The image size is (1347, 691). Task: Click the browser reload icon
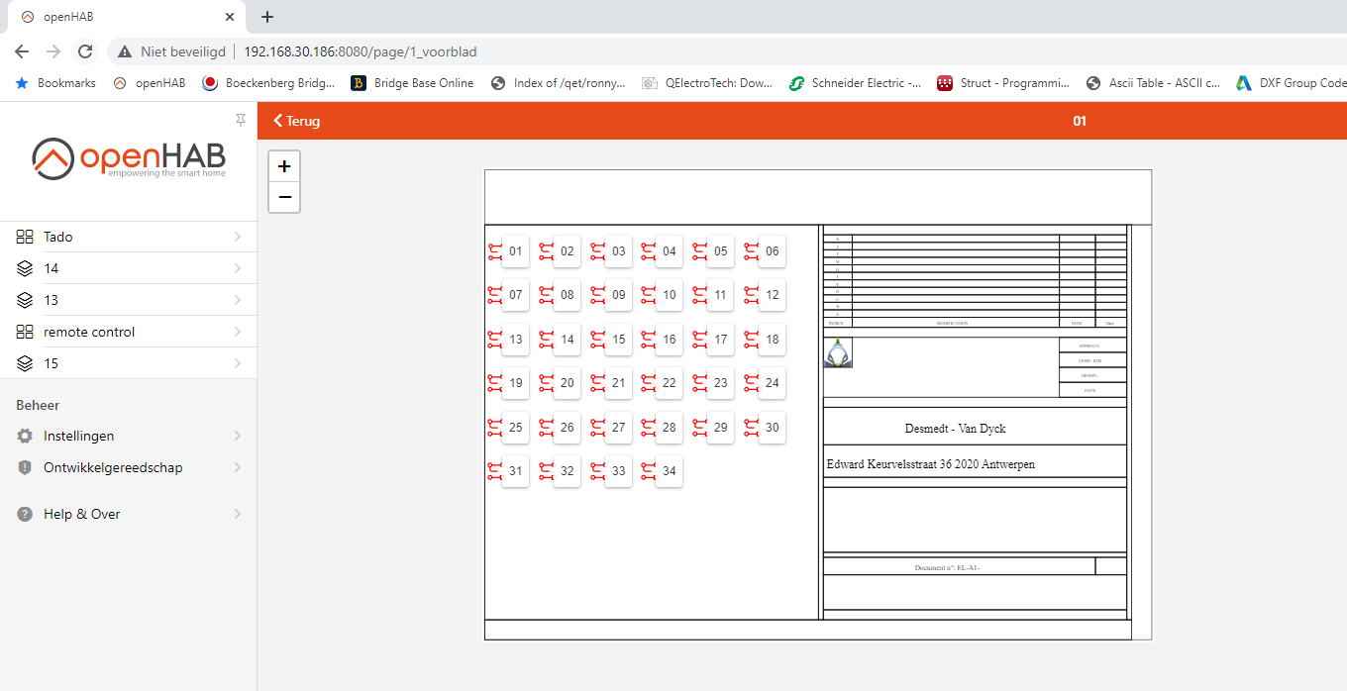click(x=85, y=51)
